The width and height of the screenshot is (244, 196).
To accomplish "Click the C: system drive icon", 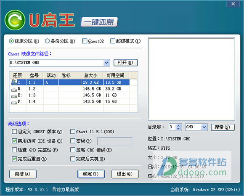I will (14, 82).
